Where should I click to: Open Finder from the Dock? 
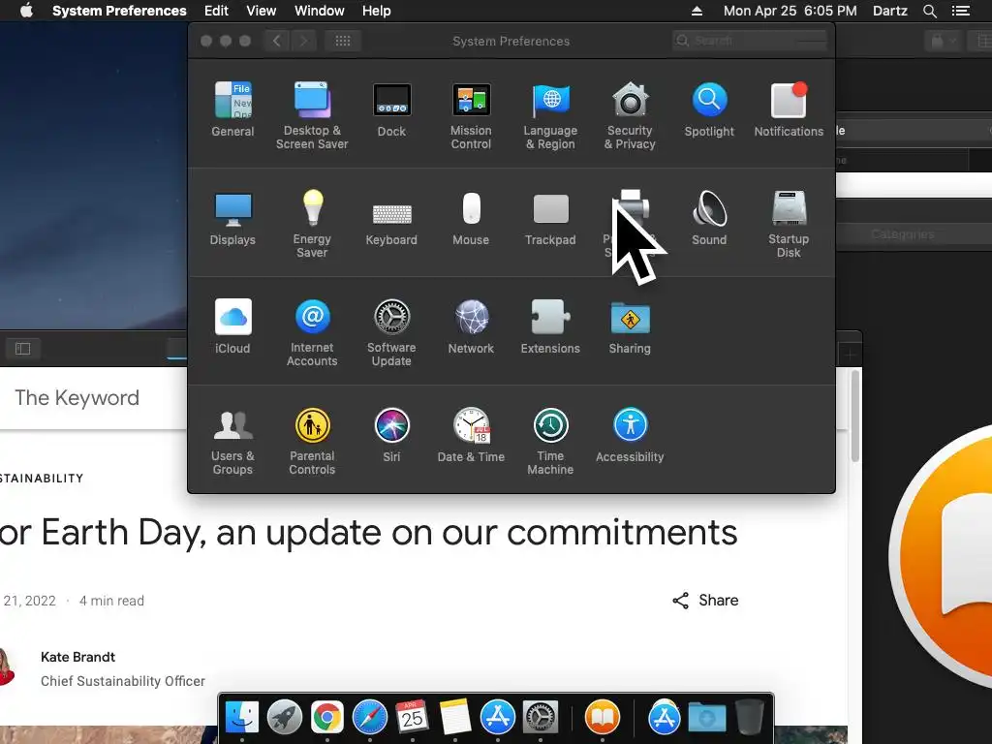tap(242, 718)
